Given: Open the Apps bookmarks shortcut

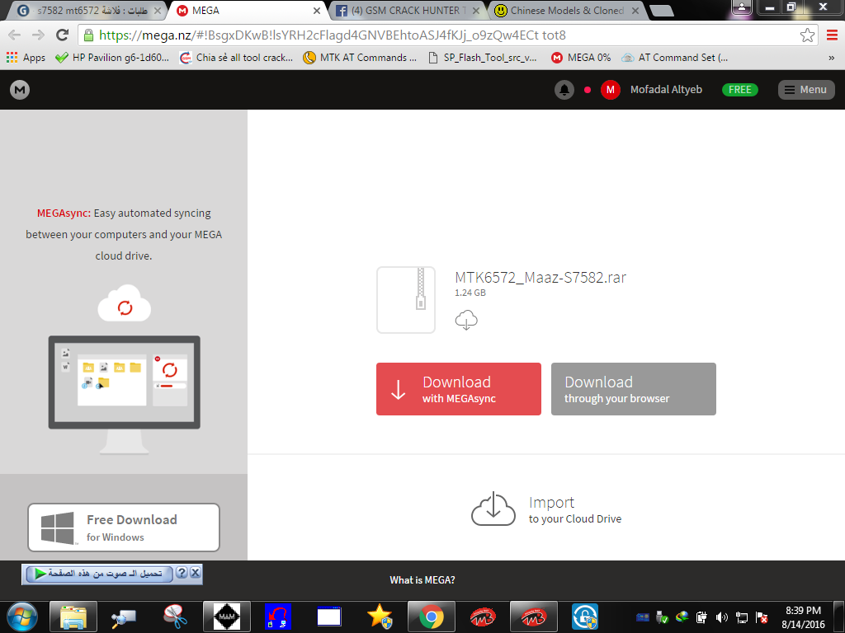Looking at the screenshot, I should tap(26, 58).
